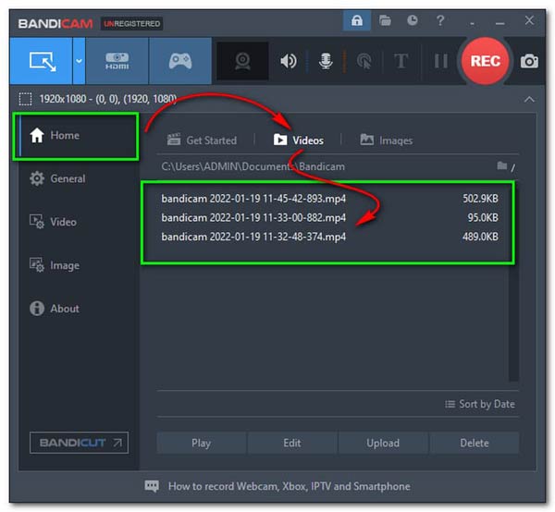Open the How to record Webcam link
555x512 pixels.
click(290, 486)
